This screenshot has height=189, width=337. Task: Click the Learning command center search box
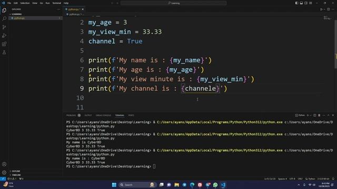pos(173,3)
